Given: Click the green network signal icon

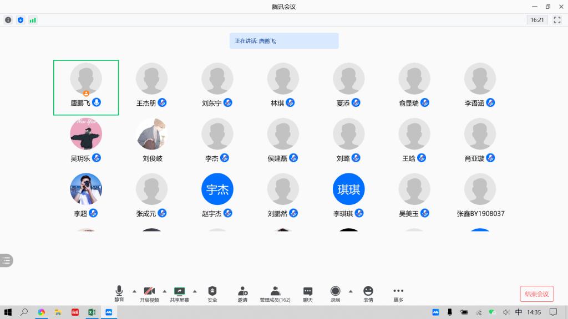Looking at the screenshot, I should (33, 20).
